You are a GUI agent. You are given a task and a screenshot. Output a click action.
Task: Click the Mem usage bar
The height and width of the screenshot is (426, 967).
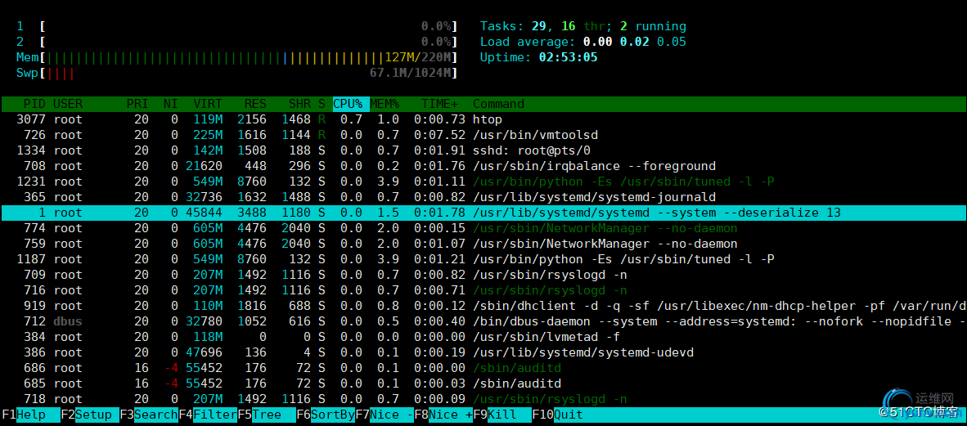[x=236, y=58]
